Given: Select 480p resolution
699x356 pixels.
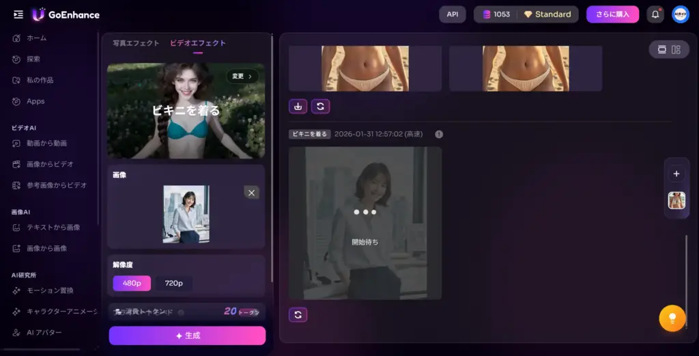Looking at the screenshot, I should click(132, 284).
